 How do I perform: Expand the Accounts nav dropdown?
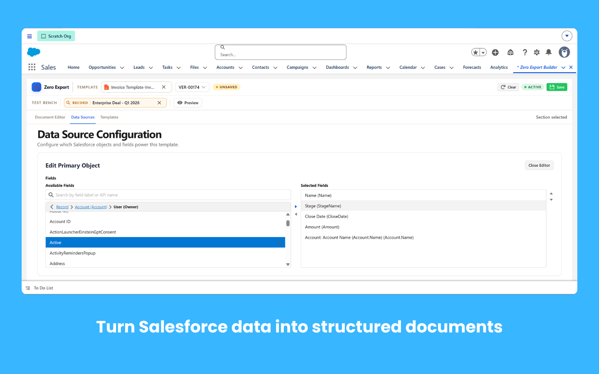pyautogui.click(x=241, y=68)
